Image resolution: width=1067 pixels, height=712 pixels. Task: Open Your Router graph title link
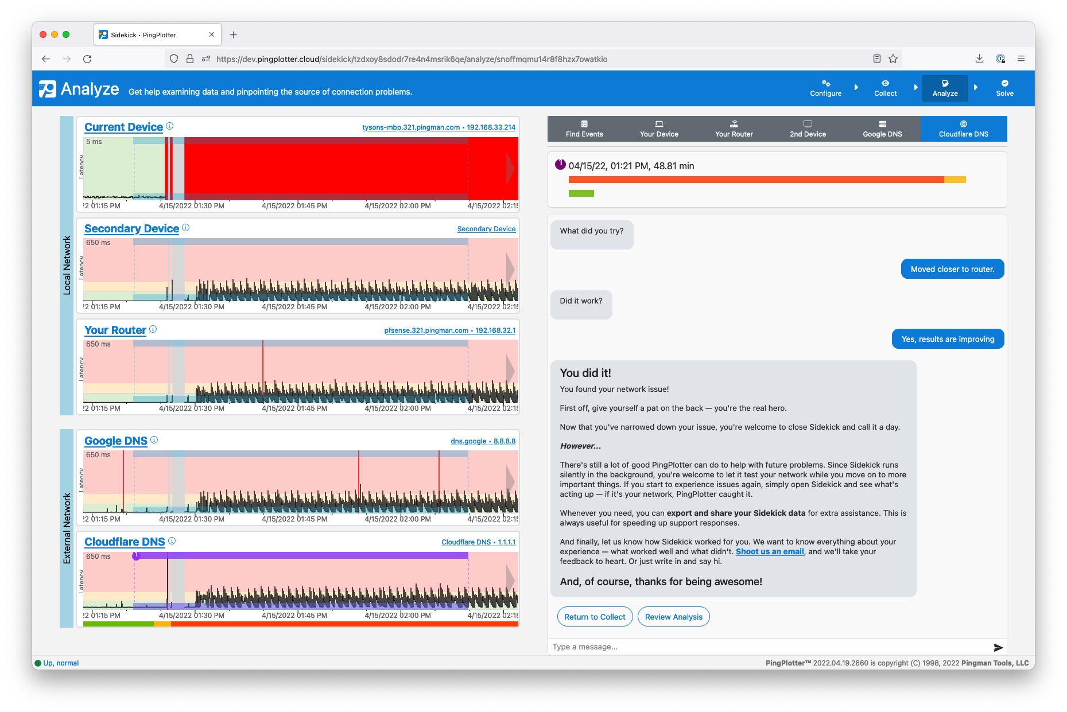(x=115, y=330)
